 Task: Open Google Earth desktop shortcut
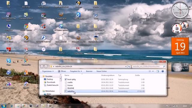(9, 73)
